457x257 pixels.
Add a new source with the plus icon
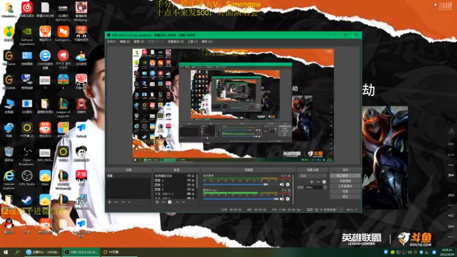tap(157, 202)
